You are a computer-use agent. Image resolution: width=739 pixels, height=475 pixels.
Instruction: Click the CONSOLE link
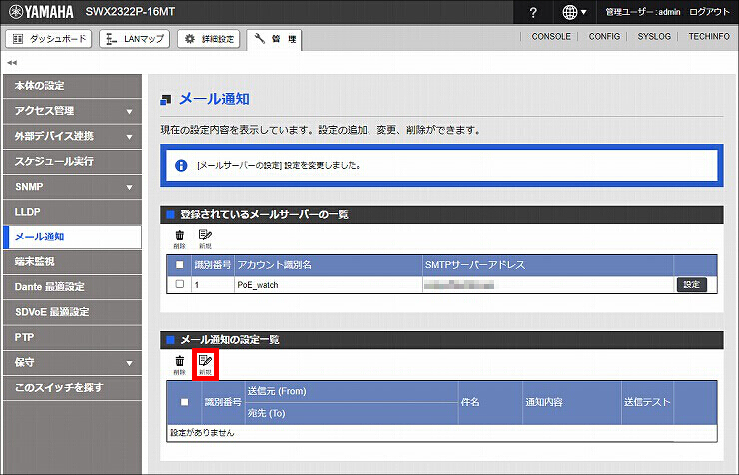point(551,36)
